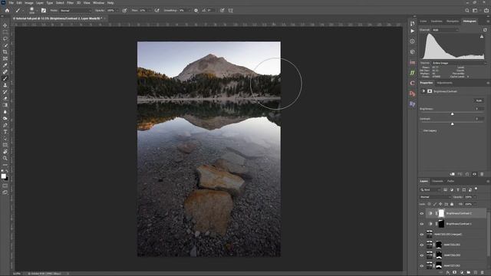Go to Home screen icon

pos(7,10)
